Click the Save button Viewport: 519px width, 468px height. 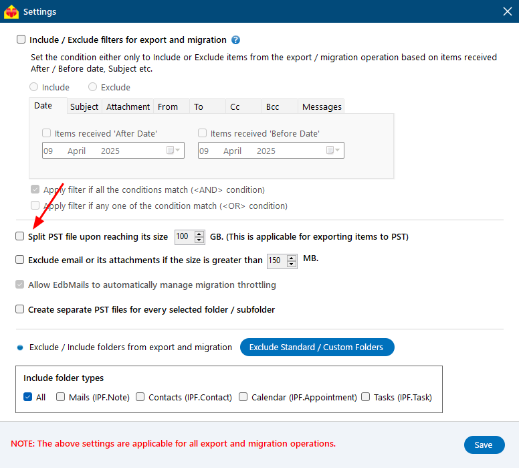(x=484, y=445)
